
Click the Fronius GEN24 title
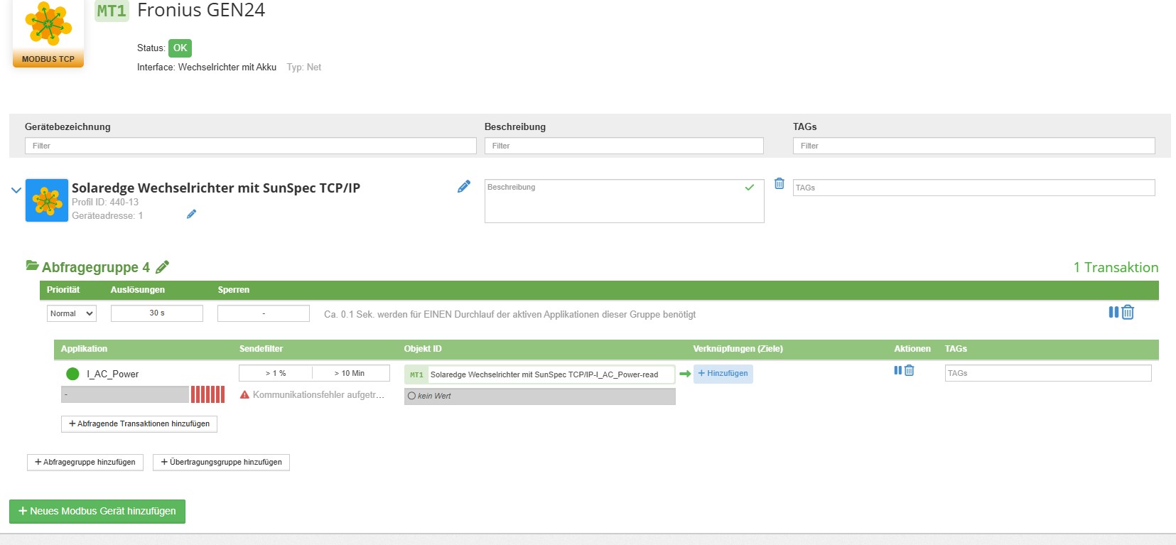pyautogui.click(x=201, y=11)
